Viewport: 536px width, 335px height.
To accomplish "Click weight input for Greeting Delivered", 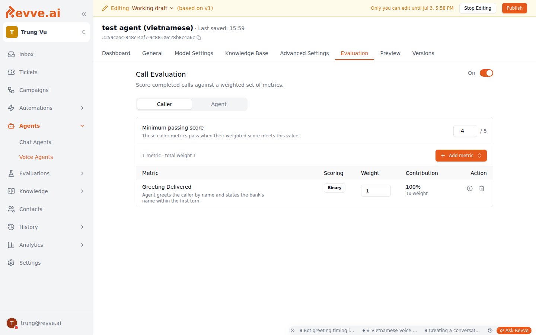I will point(376,191).
